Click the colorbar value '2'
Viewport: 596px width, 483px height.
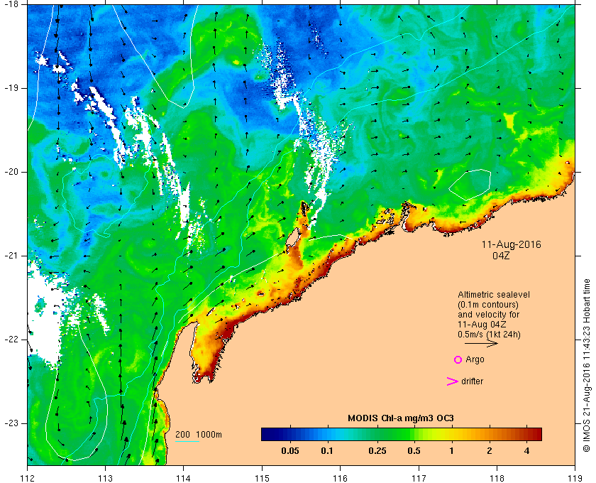(x=489, y=451)
